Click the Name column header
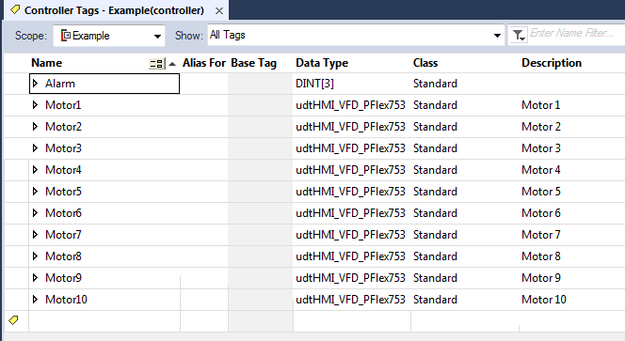625x341 pixels. coord(47,63)
